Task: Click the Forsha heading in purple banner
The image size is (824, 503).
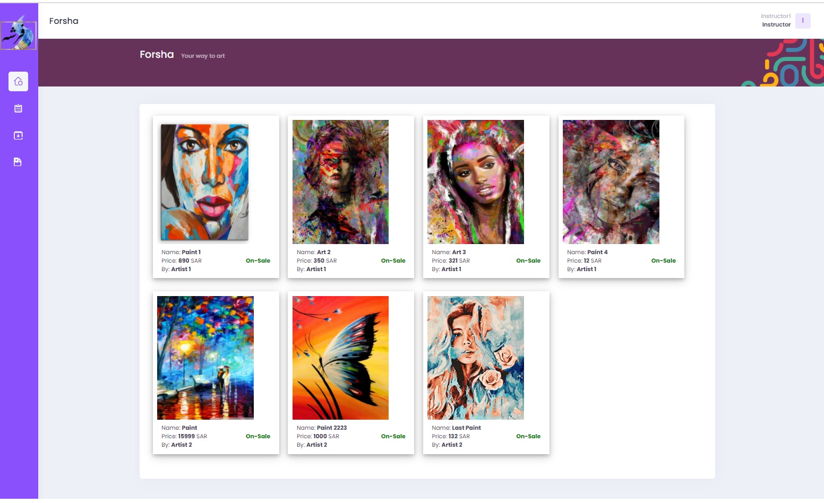Action: 157,55
